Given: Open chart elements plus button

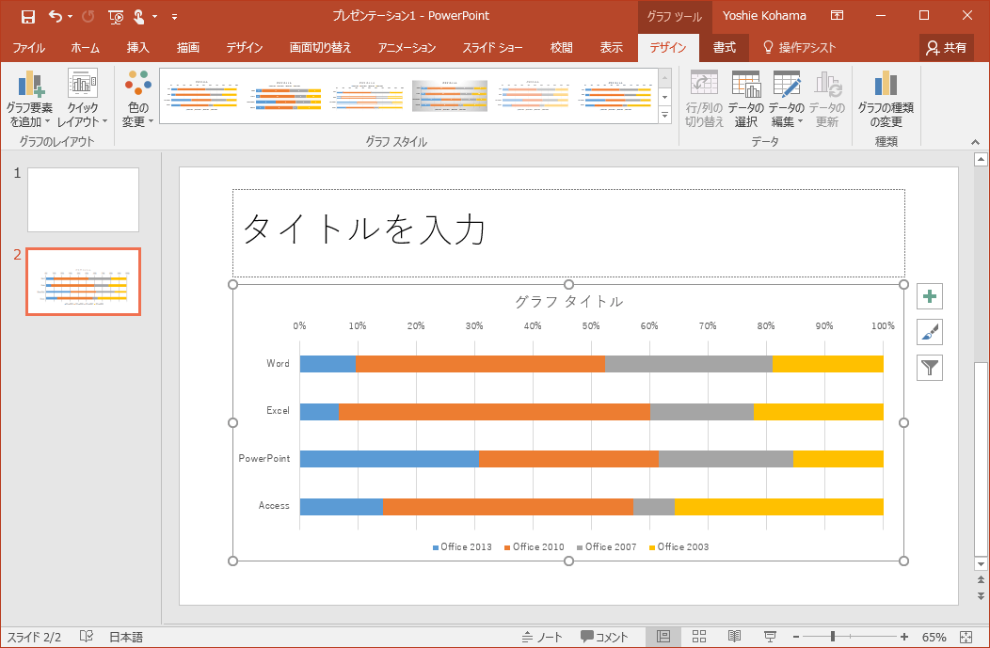Looking at the screenshot, I should 930,296.
